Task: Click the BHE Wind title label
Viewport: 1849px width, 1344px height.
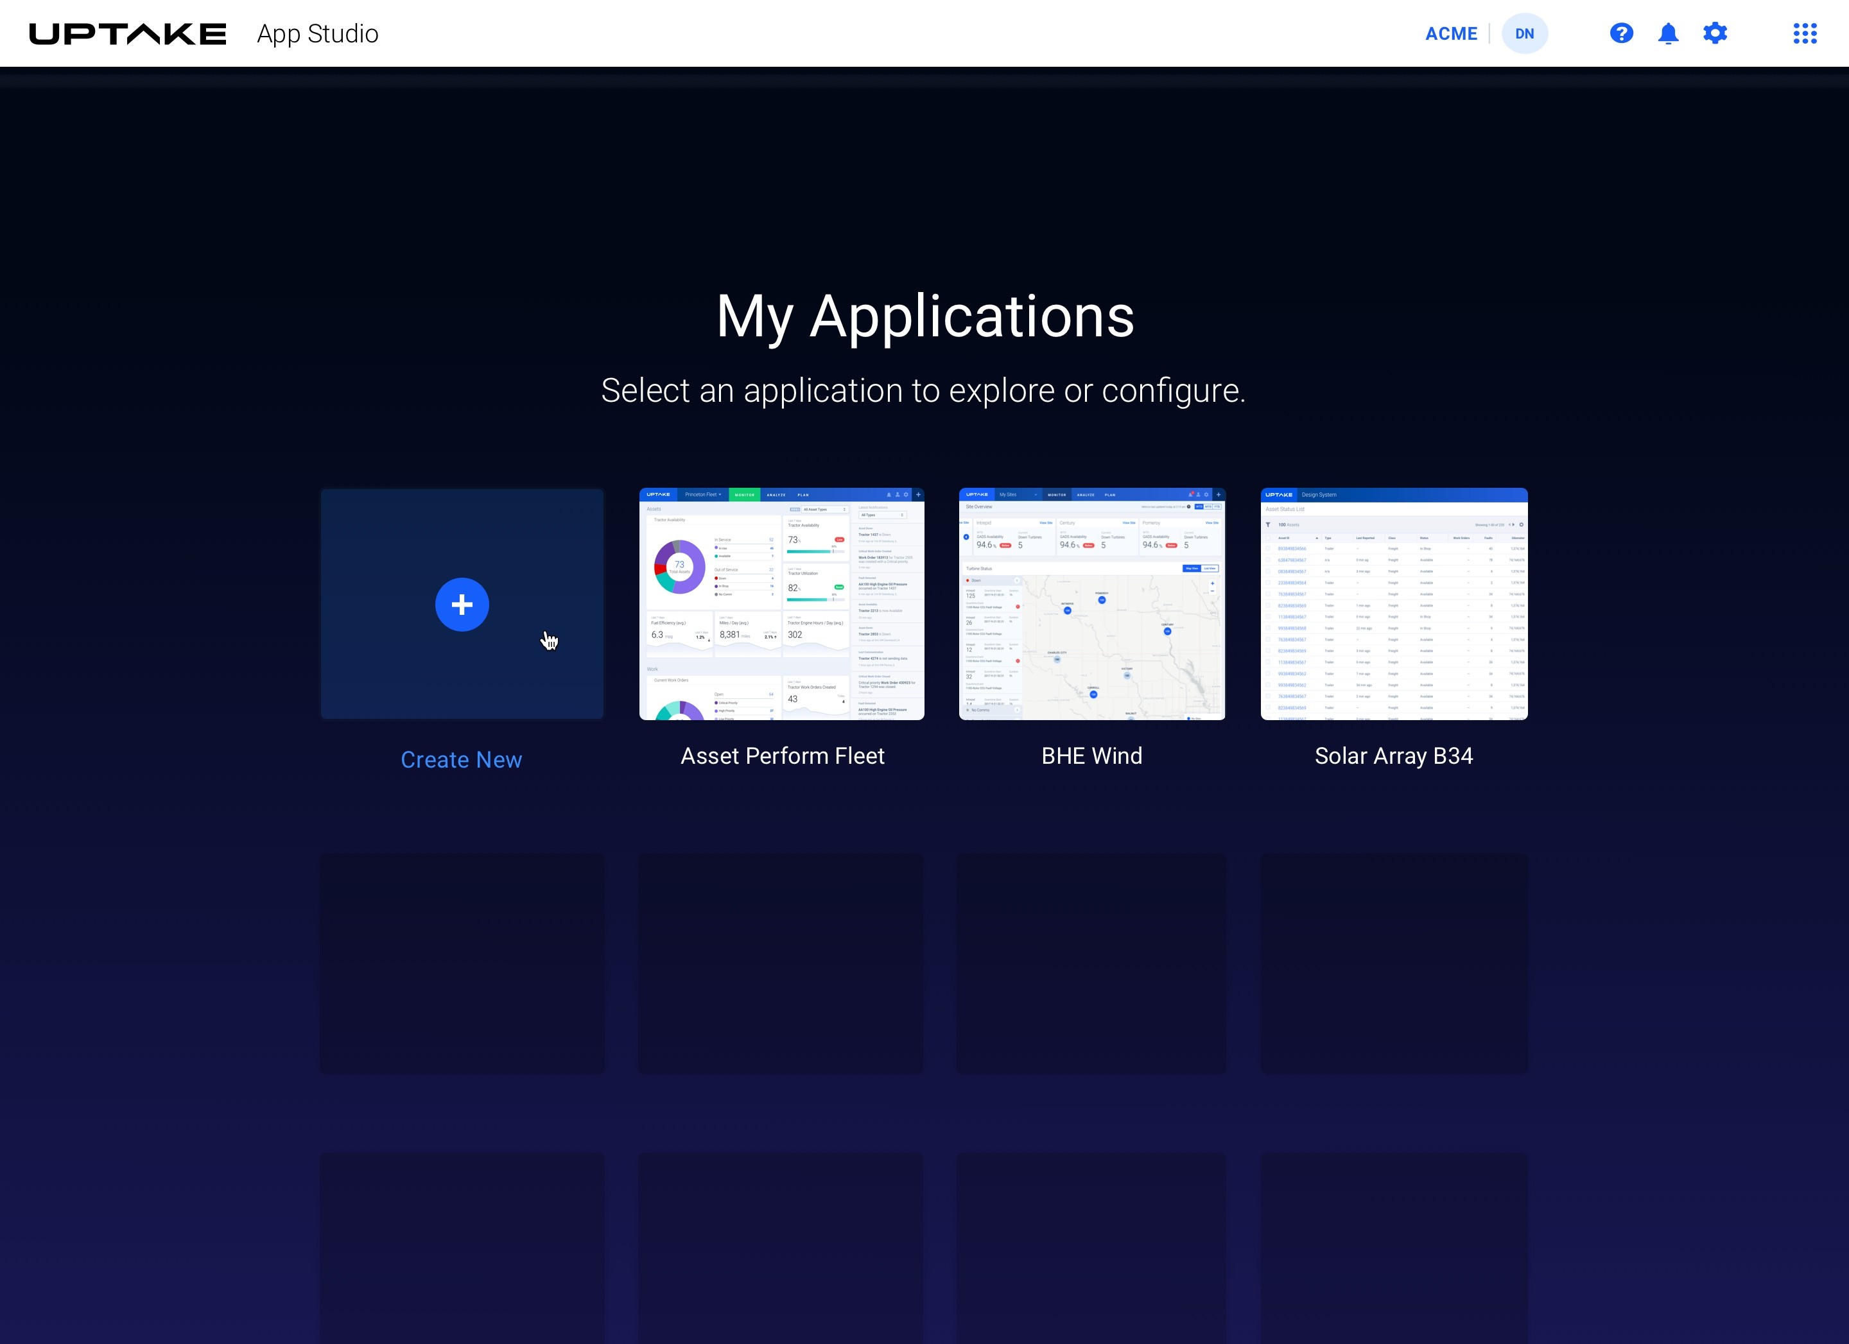Action: tap(1091, 755)
